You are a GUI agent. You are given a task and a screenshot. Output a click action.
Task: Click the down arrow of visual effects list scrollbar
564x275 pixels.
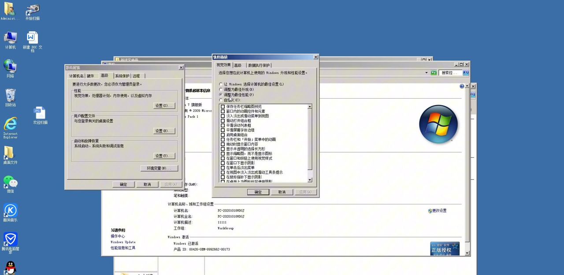click(310, 180)
